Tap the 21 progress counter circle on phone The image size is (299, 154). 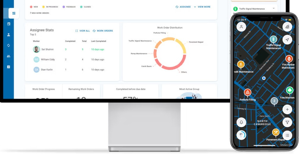241,135
